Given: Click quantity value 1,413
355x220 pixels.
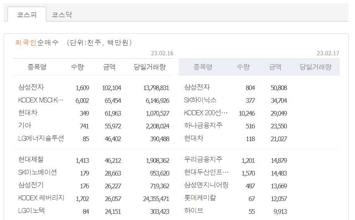Looking at the screenshot, I should [82, 160].
